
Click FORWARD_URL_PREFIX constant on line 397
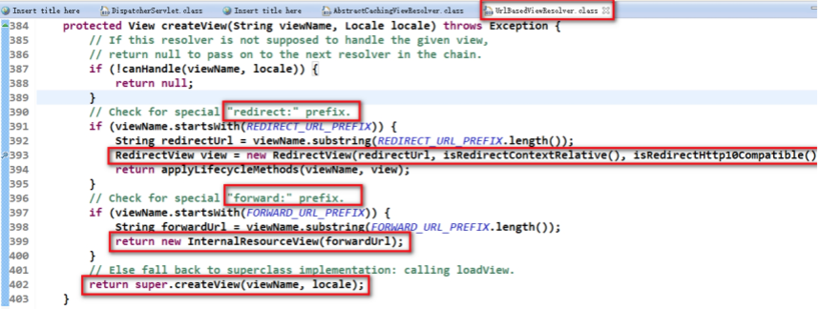pyautogui.click(x=305, y=213)
